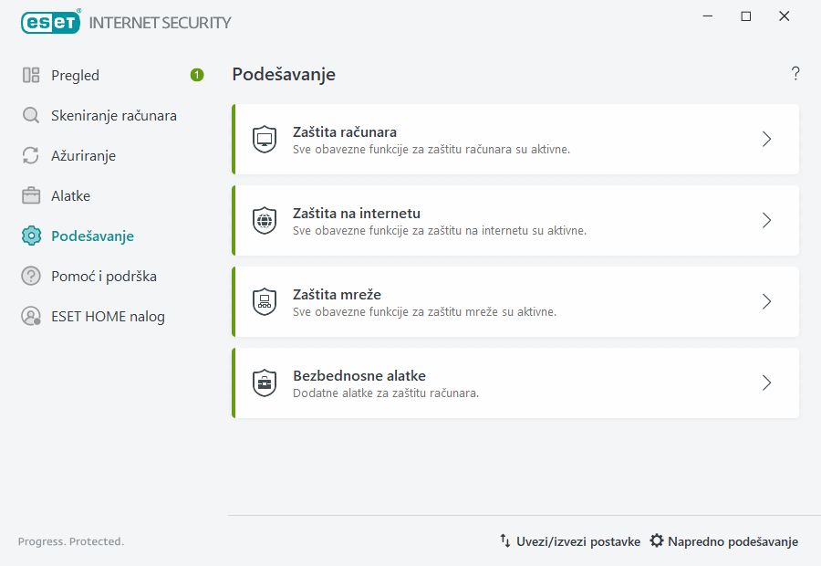Screen dimensions: 821x566
Task: Click the Podešavanje gear icon in sidebar
Action: click(x=30, y=236)
